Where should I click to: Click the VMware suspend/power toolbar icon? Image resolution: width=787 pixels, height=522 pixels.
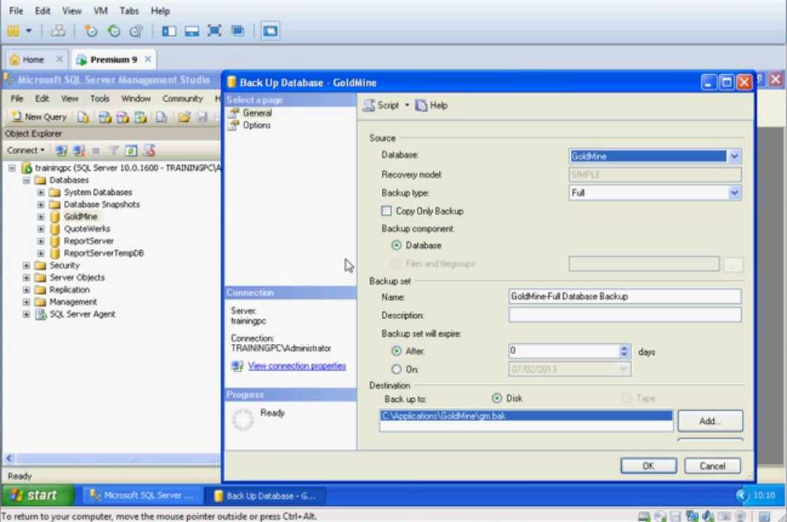pos(13,31)
